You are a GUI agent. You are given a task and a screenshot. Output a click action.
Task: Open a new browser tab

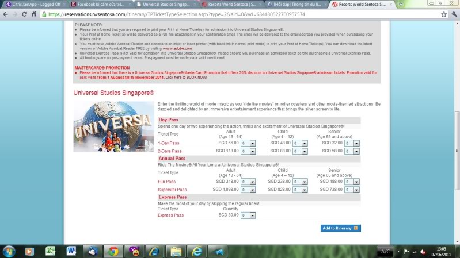[x=400, y=5]
